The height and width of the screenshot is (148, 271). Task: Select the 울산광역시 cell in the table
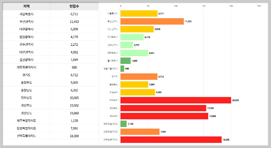click(26, 60)
